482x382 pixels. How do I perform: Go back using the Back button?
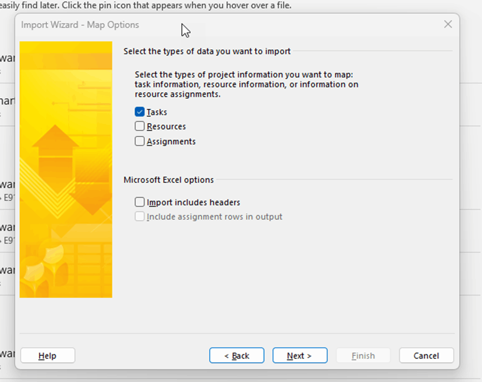tap(236, 355)
